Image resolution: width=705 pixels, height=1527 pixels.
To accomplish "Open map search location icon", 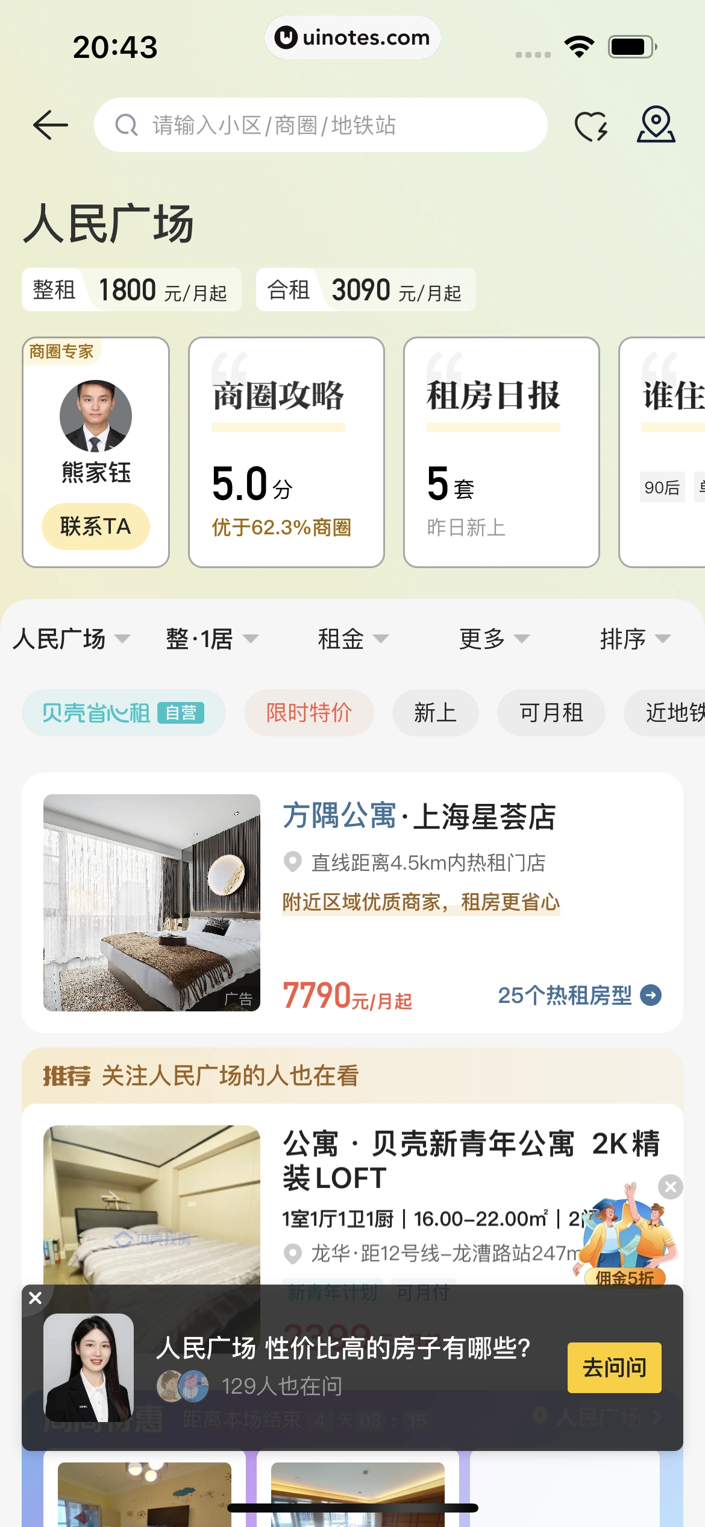I will (656, 125).
